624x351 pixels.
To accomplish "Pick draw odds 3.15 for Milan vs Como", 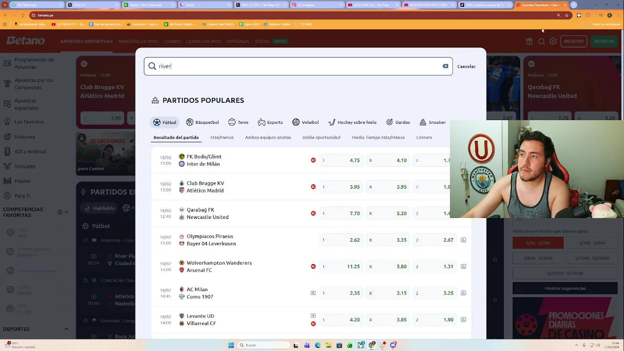I will click(x=388, y=293).
